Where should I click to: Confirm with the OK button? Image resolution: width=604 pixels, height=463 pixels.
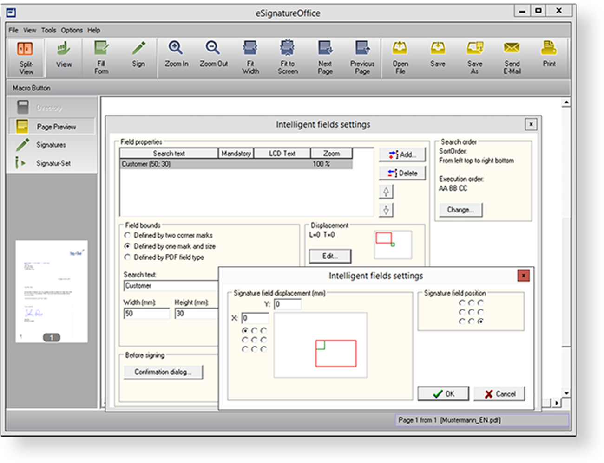443,394
